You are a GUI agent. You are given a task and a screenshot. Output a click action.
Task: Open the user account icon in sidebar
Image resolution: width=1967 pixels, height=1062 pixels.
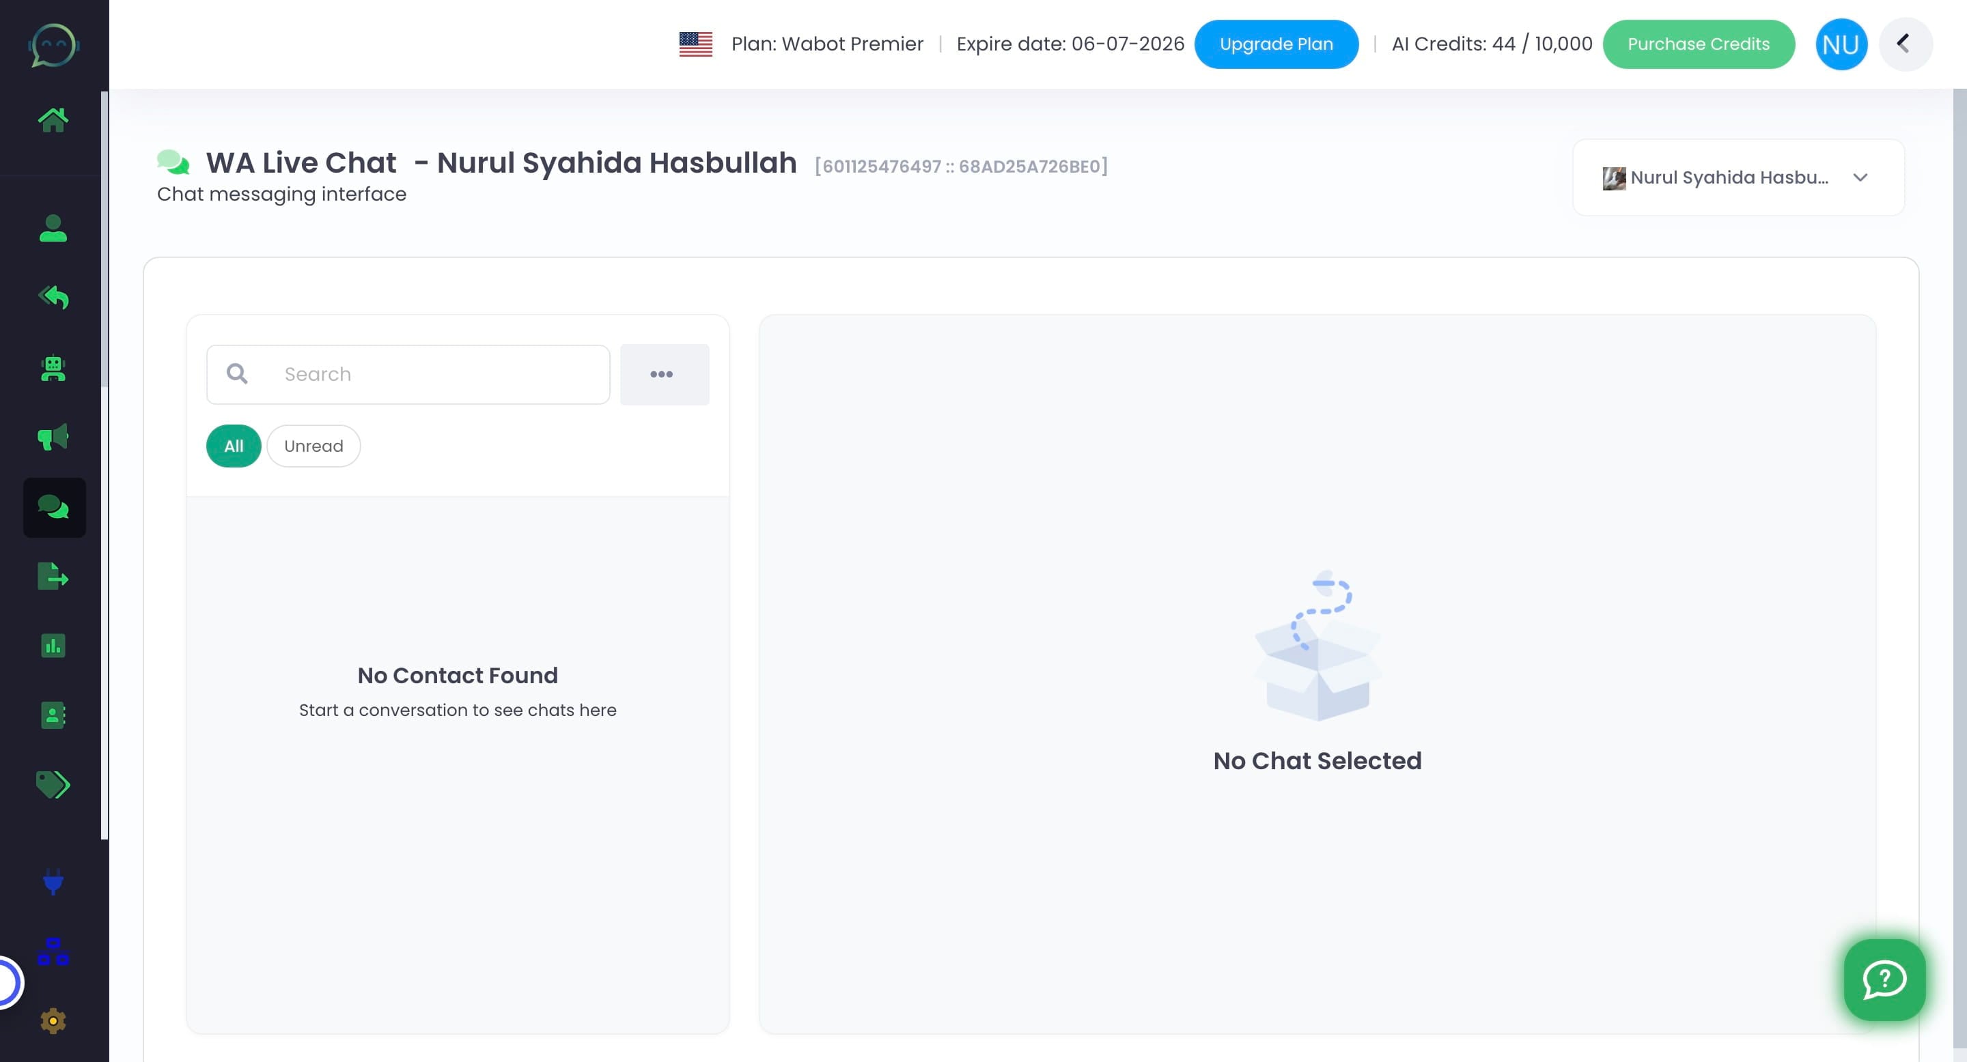pos(53,228)
